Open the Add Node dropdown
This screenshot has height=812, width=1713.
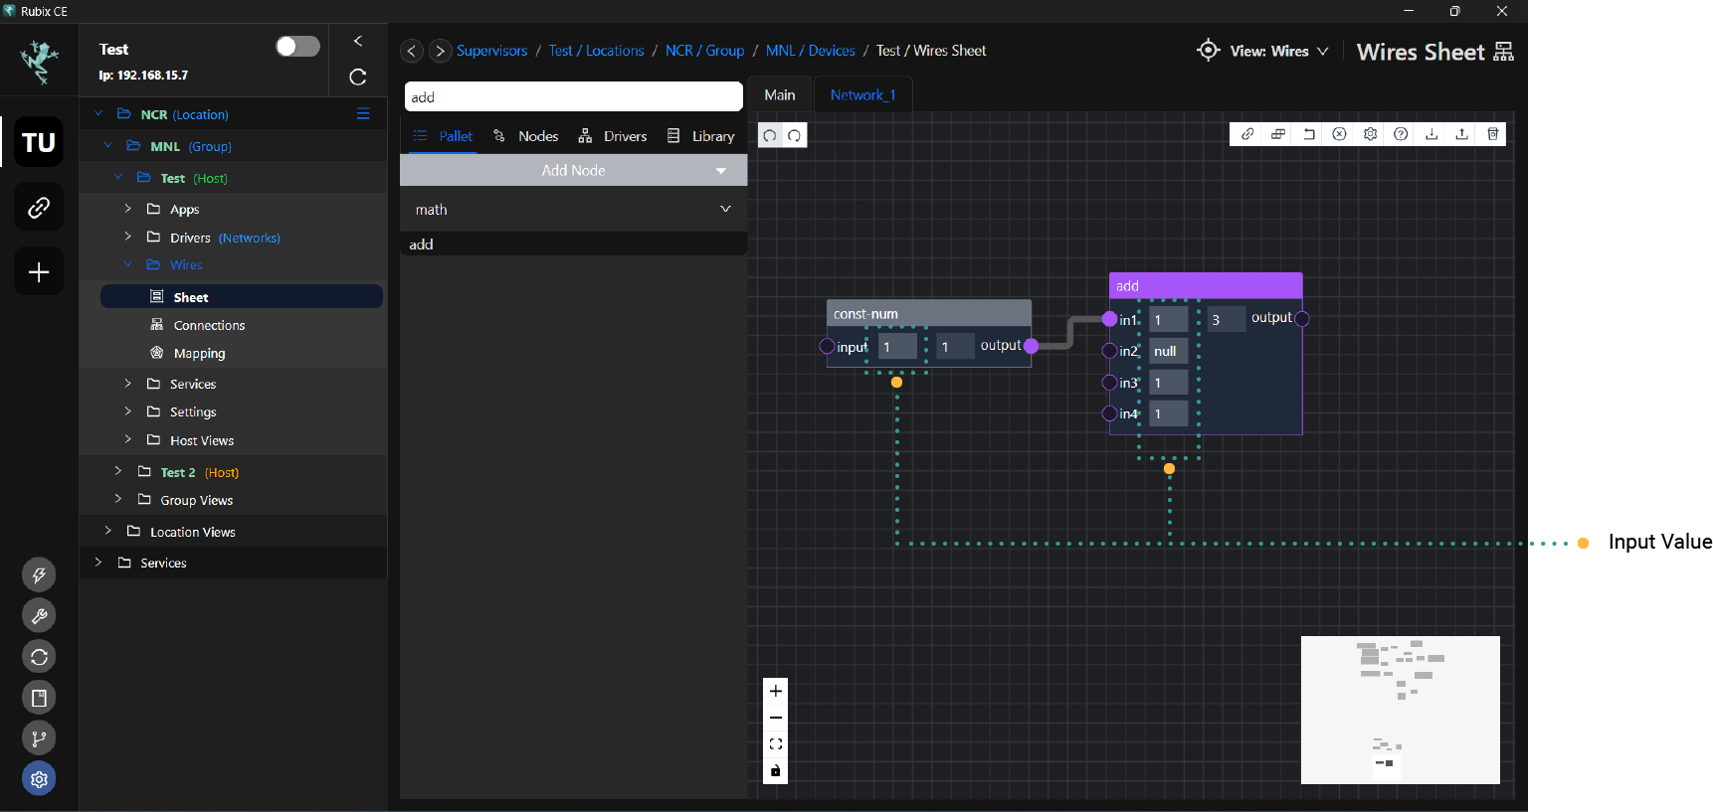[574, 171]
